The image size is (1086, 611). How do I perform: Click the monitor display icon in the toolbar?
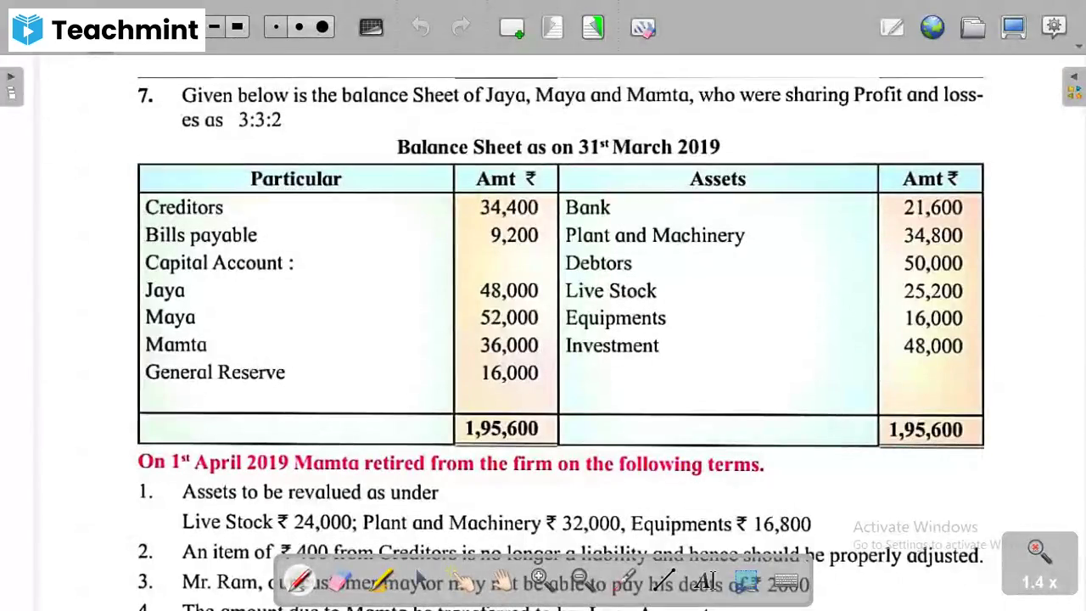[1014, 28]
